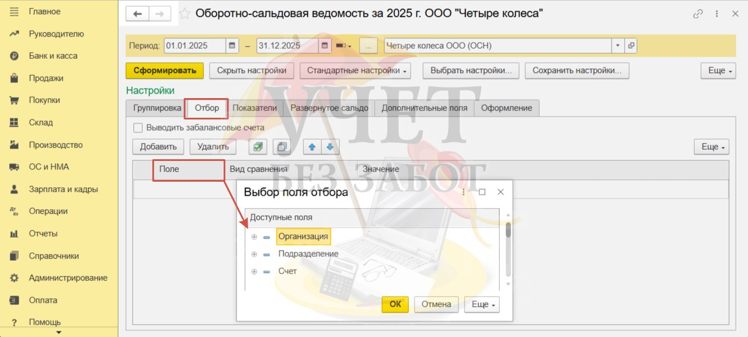
Task: Click the uncheck-all filter icon
Action: 281,147
